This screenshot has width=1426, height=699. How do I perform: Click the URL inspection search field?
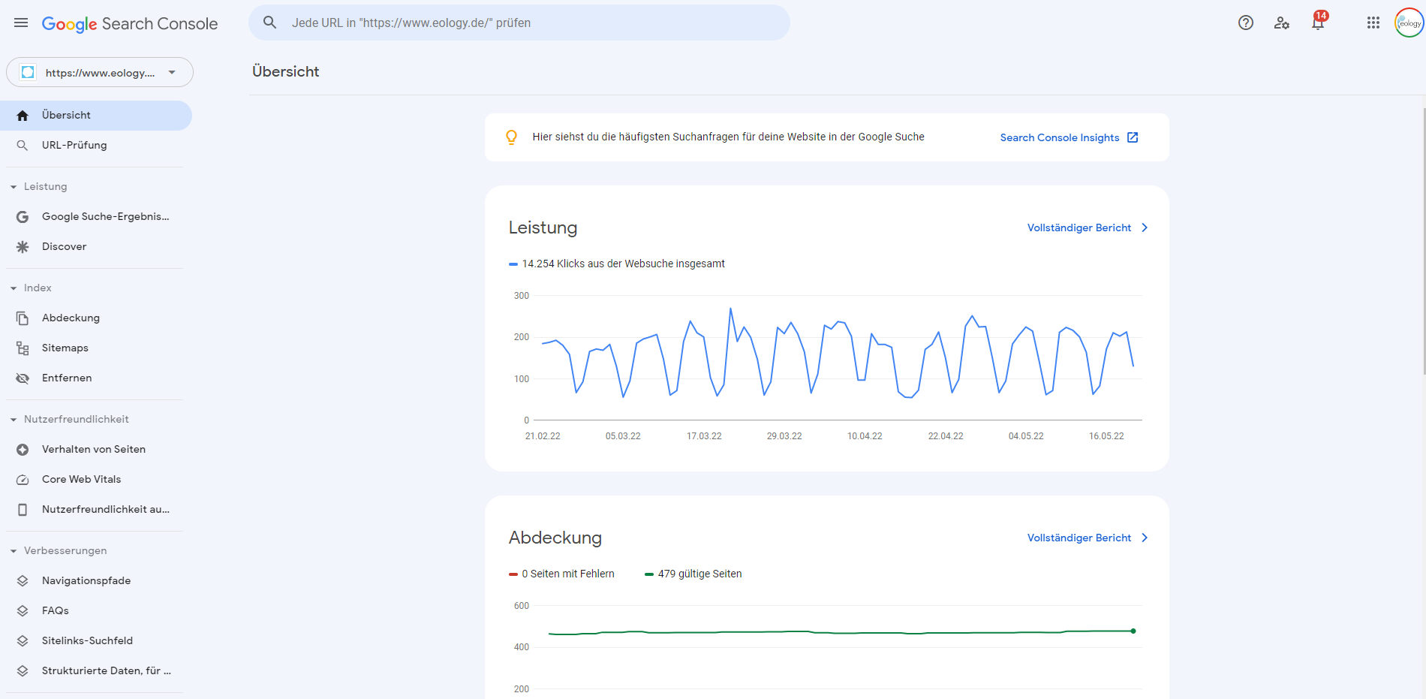coord(519,23)
